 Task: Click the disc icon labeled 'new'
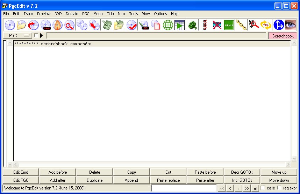pyautogui.click(x=46, y=25)
